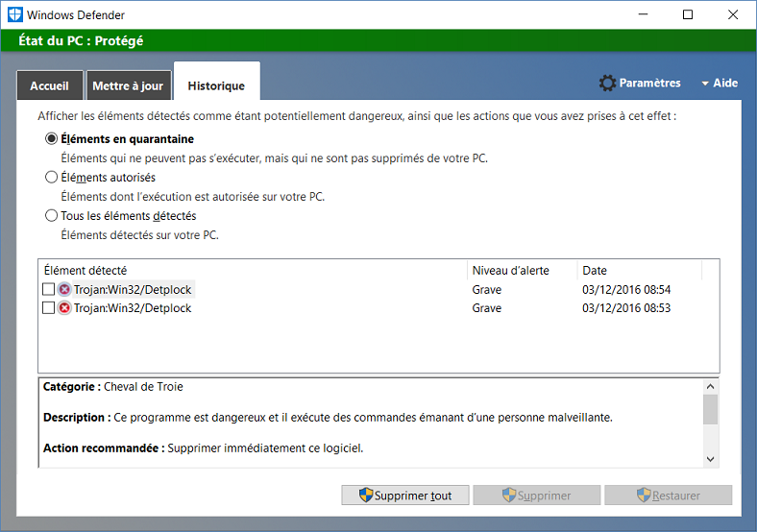Click the Restaurer button
This screenshot has width=757, height=532.
[x=669, y=496]
